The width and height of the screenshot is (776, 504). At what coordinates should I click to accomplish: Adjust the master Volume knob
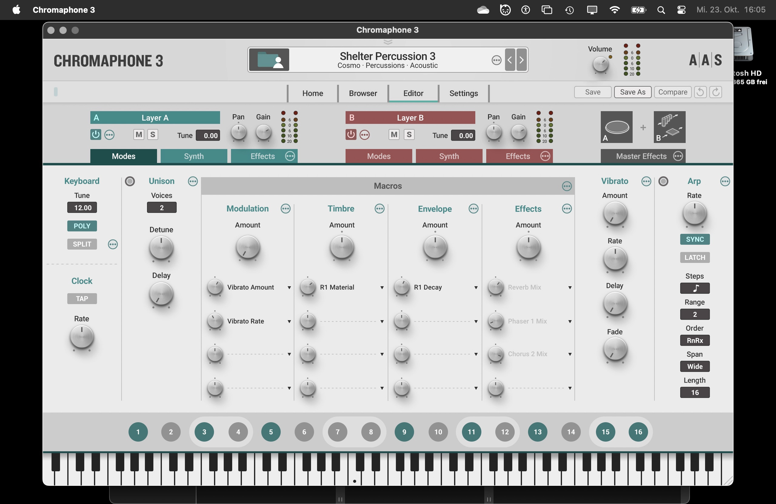point(600,65)
